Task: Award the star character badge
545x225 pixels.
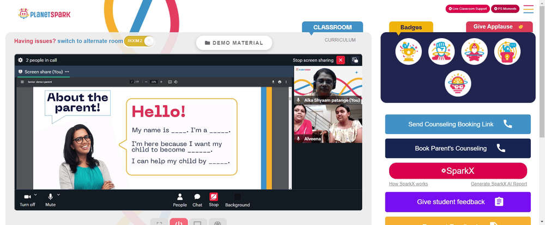Action: pyautogui.click(x=475, y=51)
